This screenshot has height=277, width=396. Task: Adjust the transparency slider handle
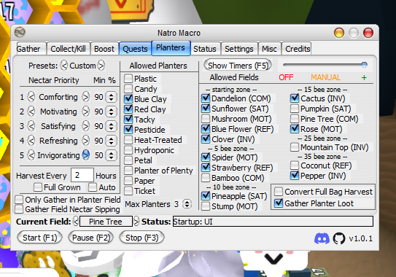click(364, 65)
